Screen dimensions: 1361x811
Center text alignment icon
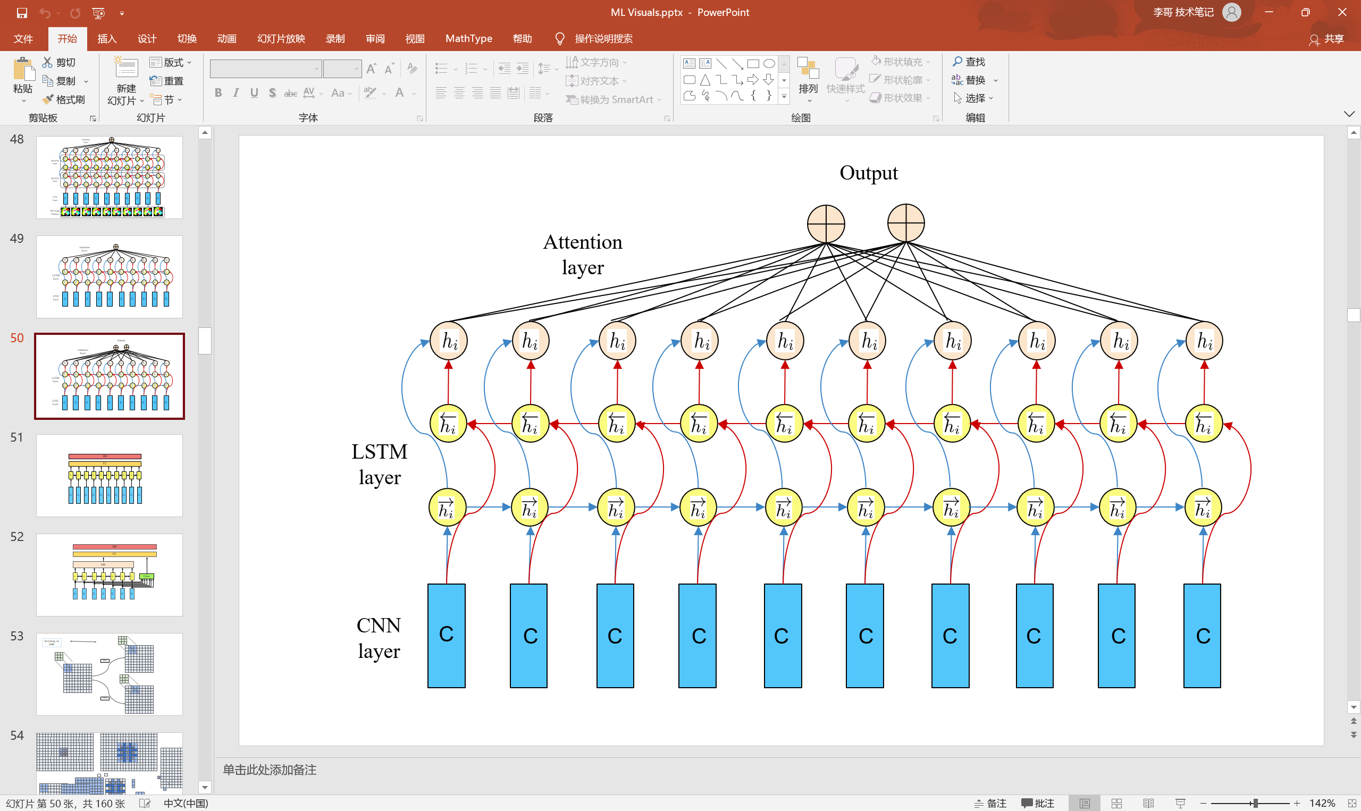[x=459, y=93]
